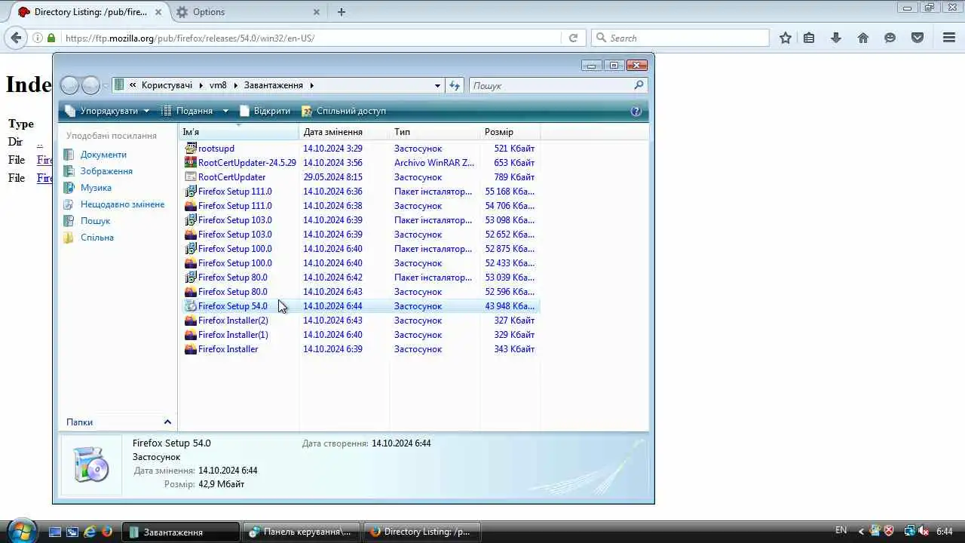Sort by the Розмір column header

510,132
